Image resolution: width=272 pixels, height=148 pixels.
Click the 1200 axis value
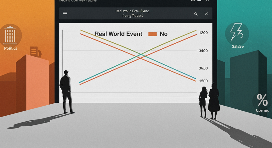(203, 33)
